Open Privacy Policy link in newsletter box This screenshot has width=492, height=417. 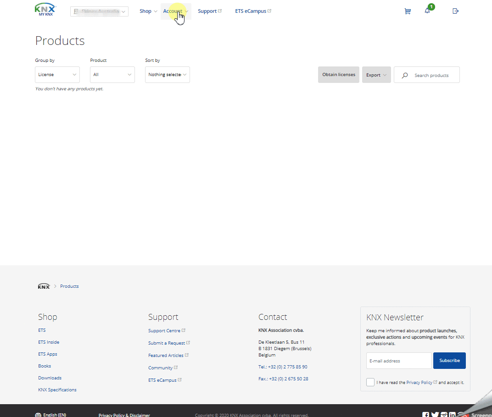point(421,383)
